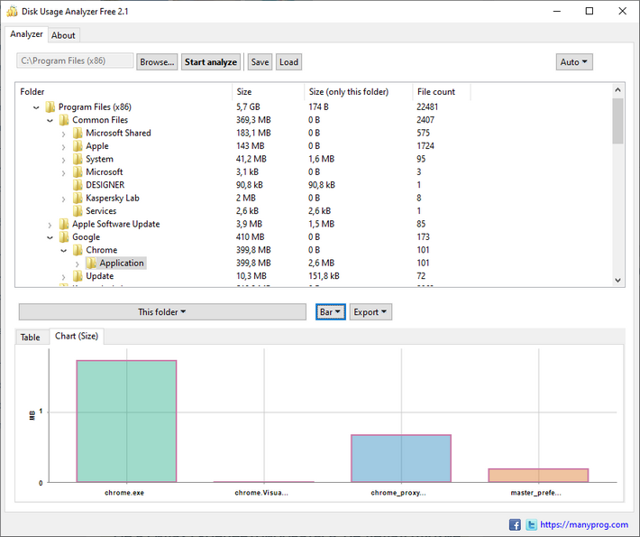Switch to the Analyzer tab

[x=26, y=34]
